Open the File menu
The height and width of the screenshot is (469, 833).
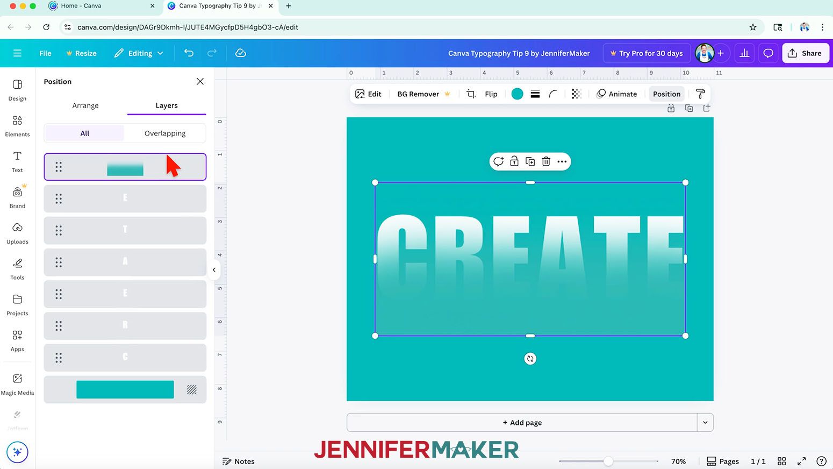45,53
